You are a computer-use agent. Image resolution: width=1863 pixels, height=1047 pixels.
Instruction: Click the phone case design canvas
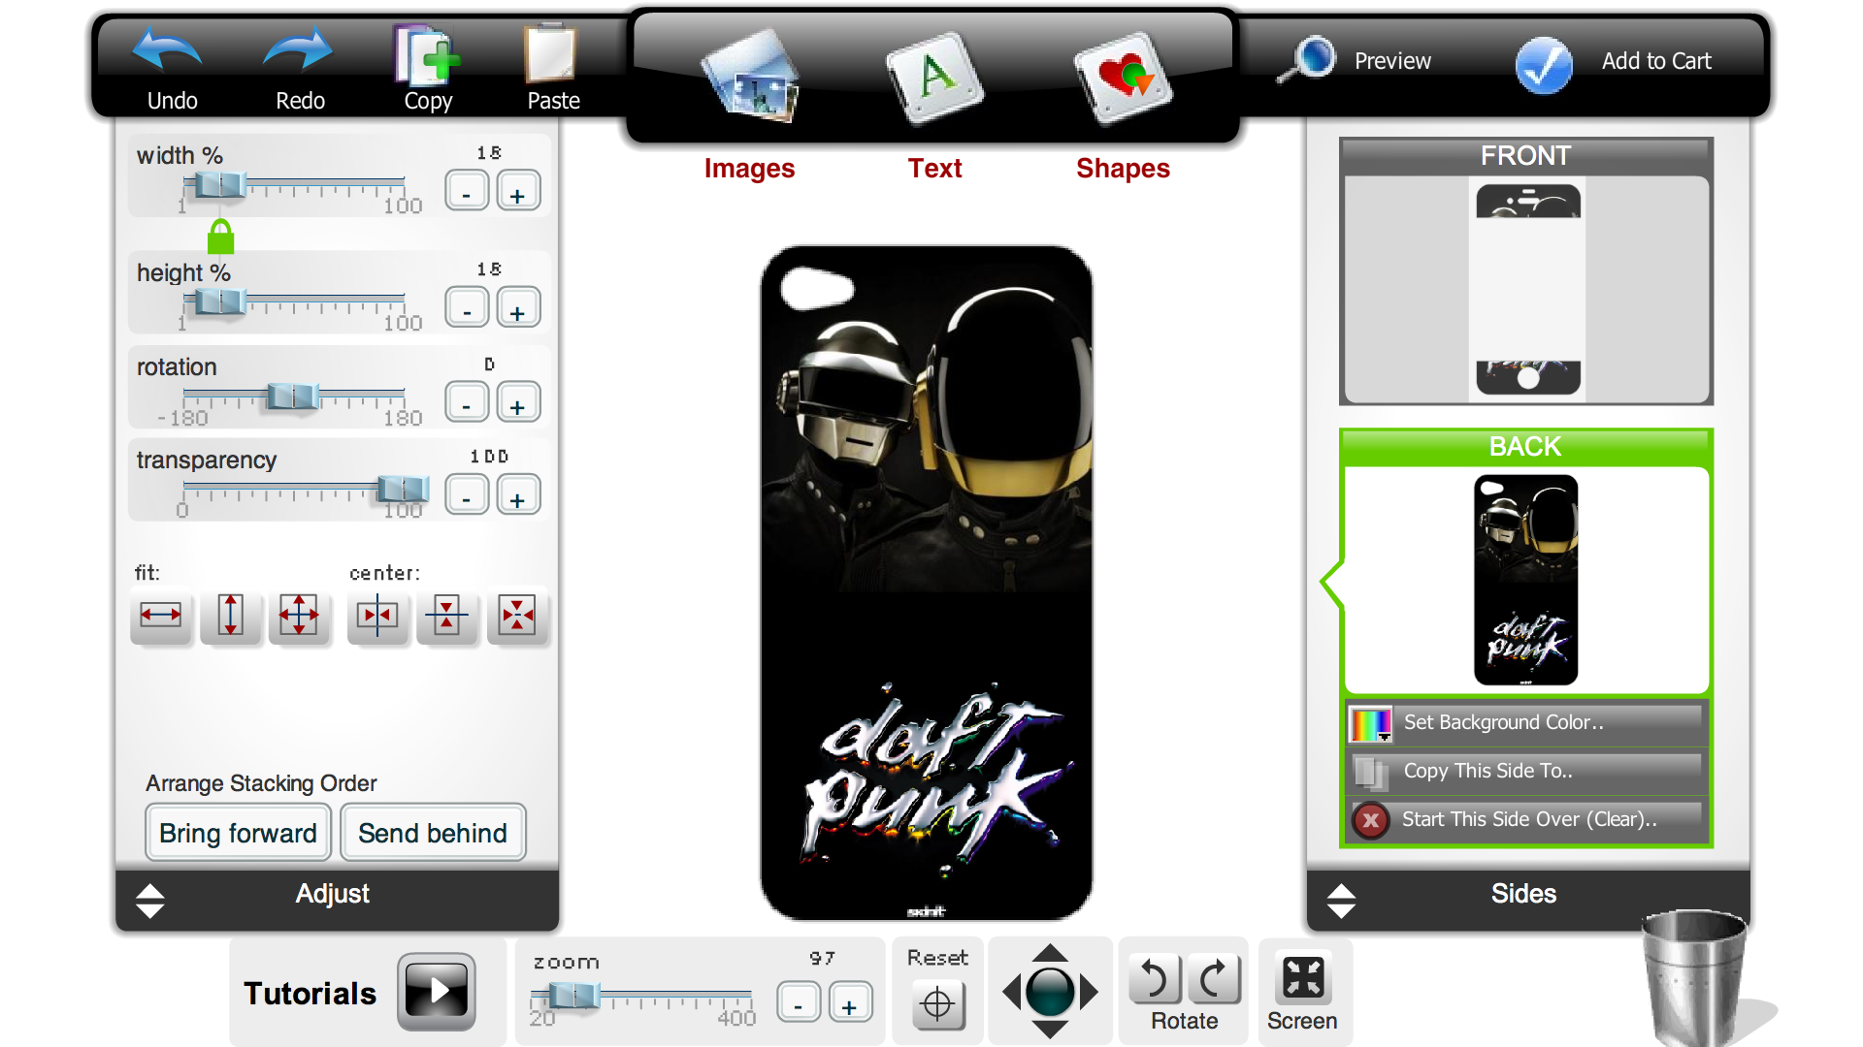point(927,582)
